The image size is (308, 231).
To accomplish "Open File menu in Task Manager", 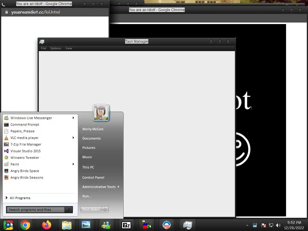I will point(43,48).
